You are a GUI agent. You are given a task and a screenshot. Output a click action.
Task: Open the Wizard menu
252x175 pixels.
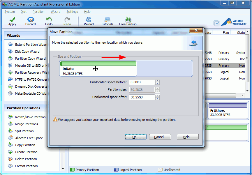(x=55, y=12)
